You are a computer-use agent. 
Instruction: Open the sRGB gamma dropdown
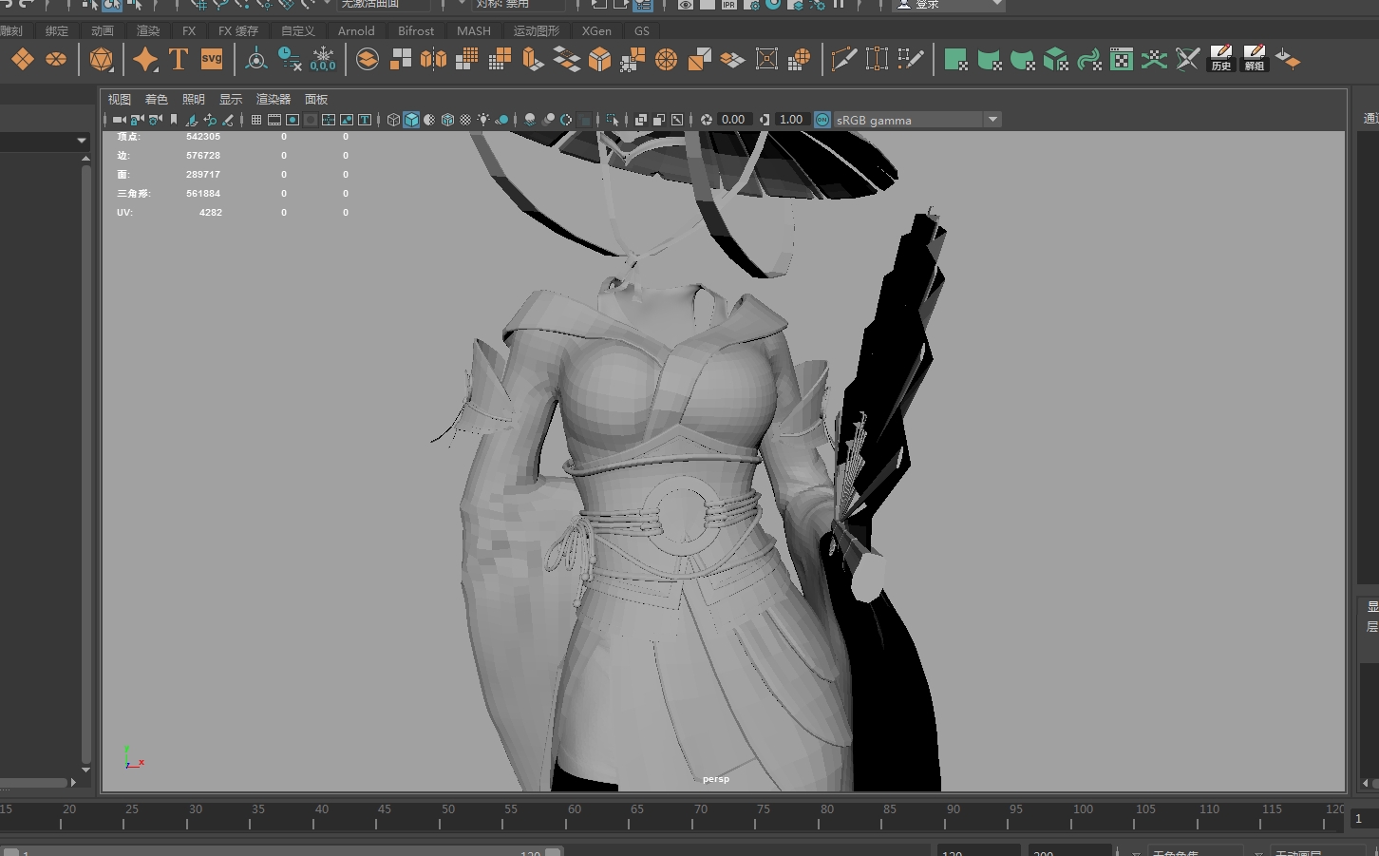pos(992,120)
